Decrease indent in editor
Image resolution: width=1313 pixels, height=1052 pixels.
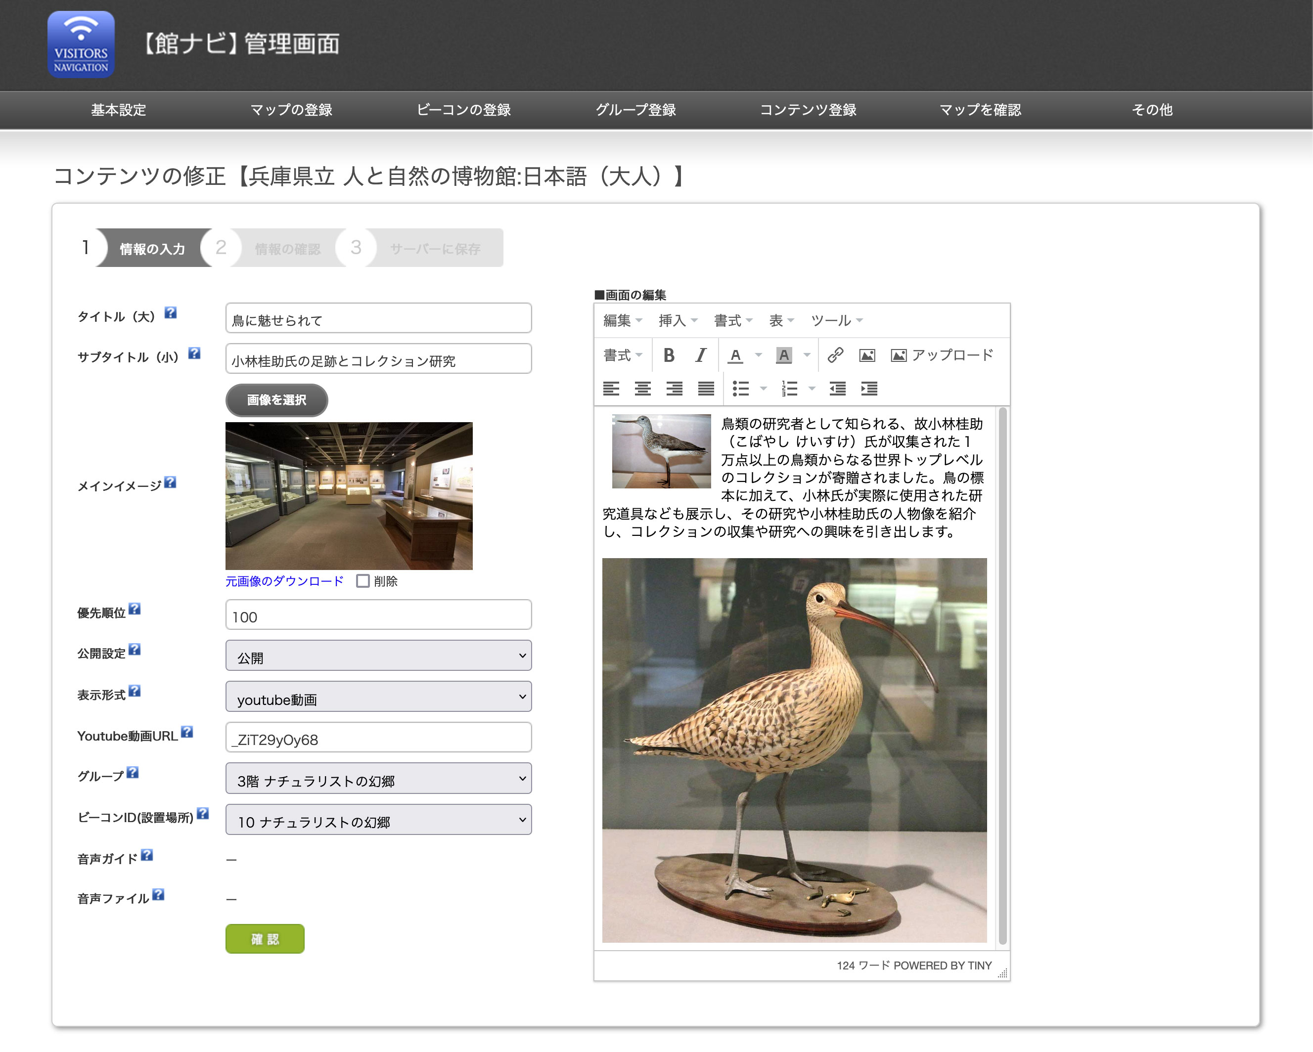[837, 389]
